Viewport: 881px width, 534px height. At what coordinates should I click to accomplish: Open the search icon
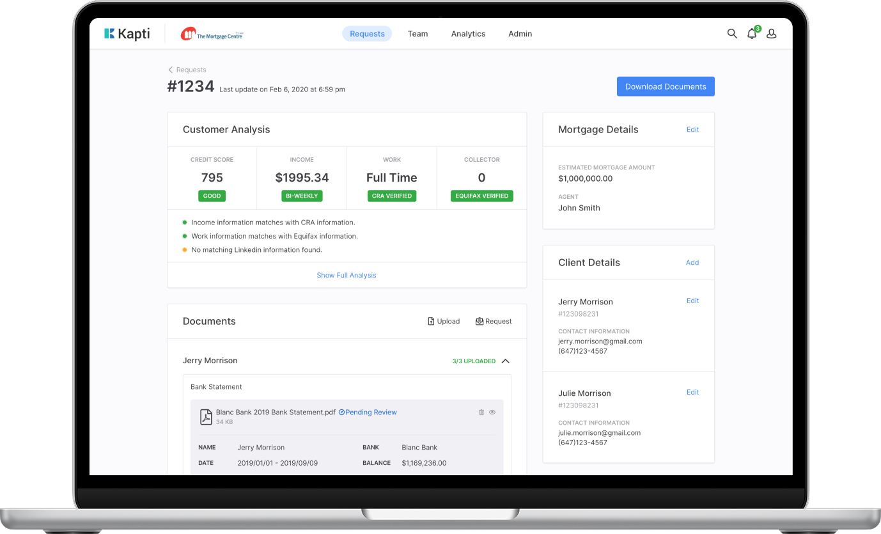coord(732,34)
